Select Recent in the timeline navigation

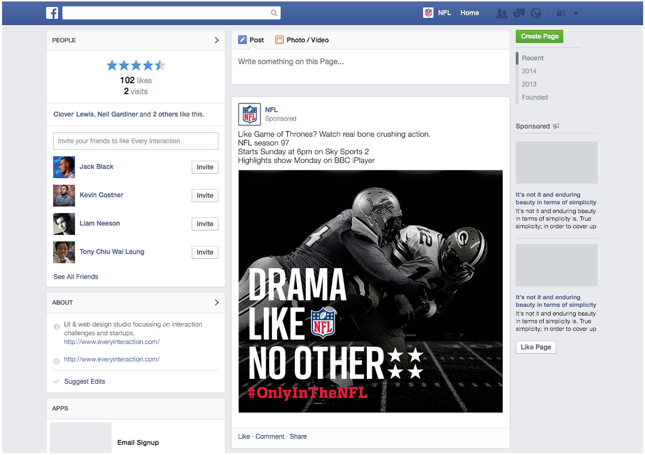point(532,58)
